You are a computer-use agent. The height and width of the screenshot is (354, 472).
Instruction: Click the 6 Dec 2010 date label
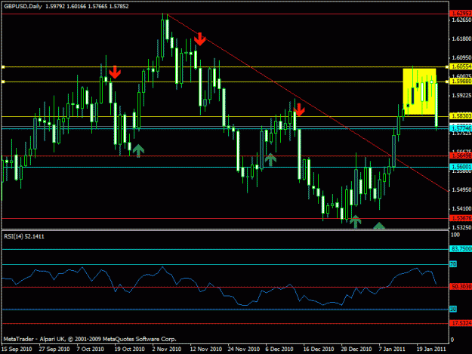(x=279, y=349)
